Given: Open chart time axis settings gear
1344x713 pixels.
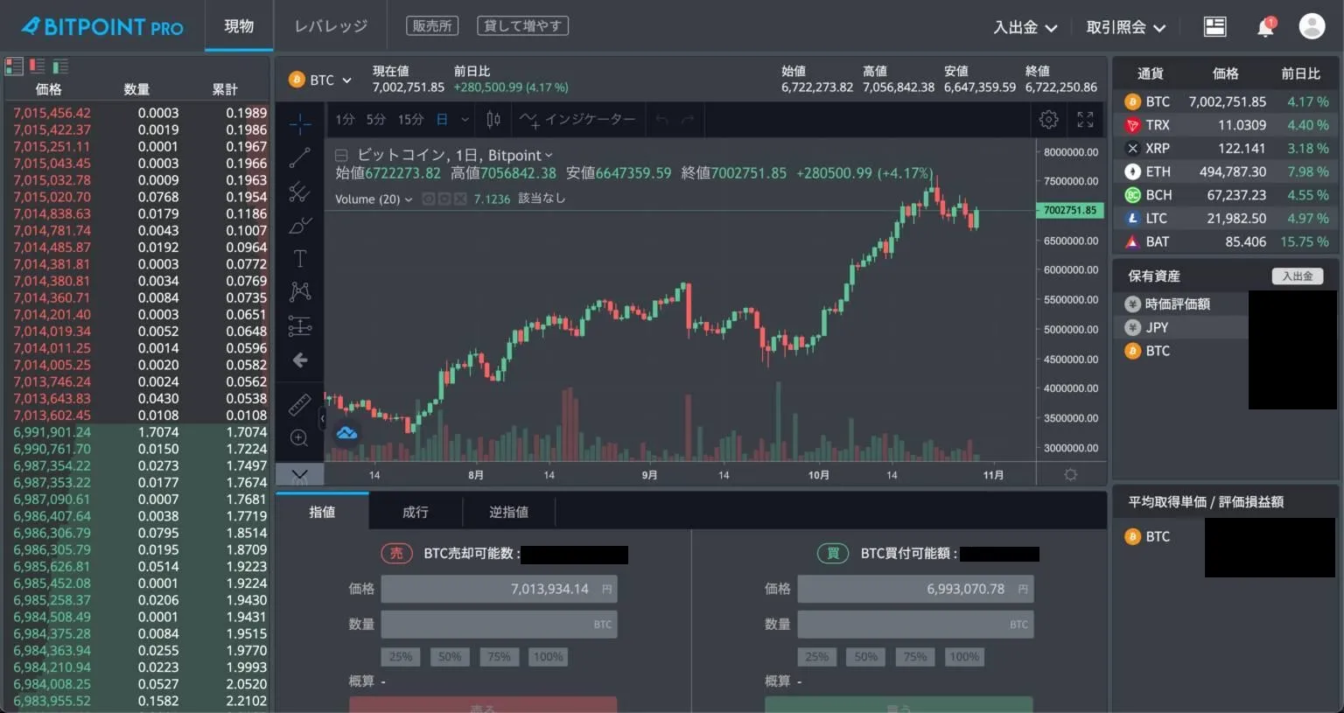Looking at the screenshot, I should pyautogui.click(x=1071, y=474).
